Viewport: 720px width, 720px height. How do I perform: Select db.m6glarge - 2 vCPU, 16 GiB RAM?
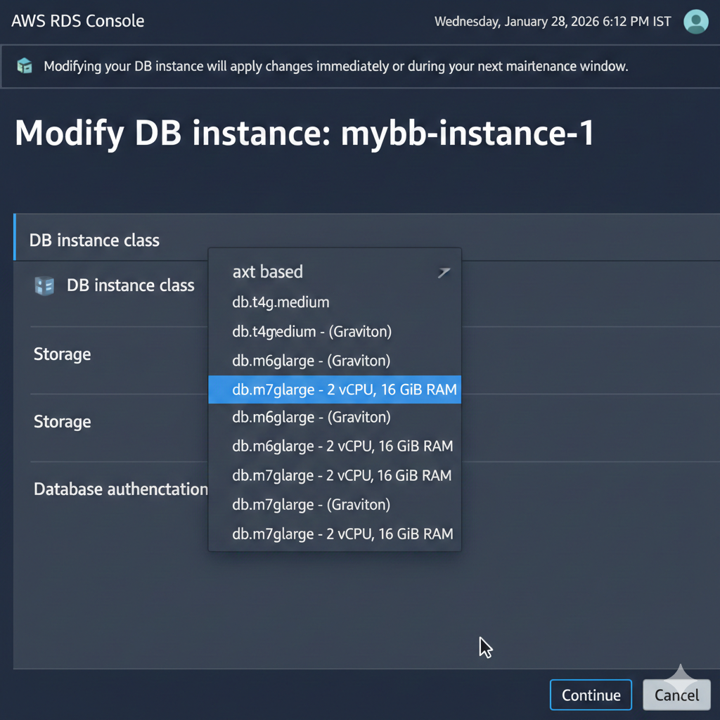(342, 446)
